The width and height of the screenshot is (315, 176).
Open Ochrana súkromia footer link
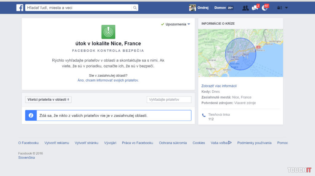(x=173, y=143)
